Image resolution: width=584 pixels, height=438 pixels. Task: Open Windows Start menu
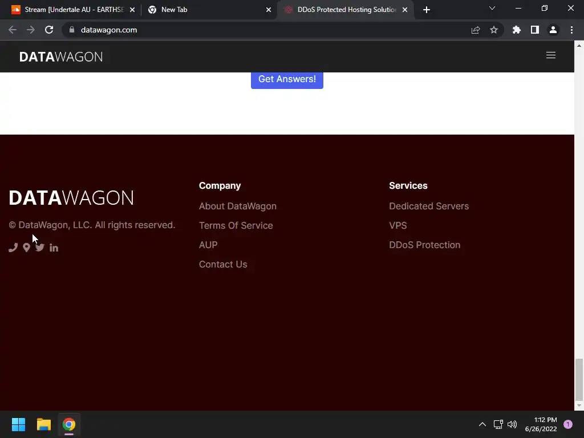pyautogui.click(x=18, y=424)
